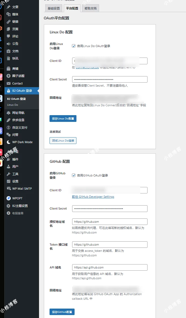The image size is (186, 318).
Task: Toggle 启用Linux Do OAuth登录 checkbox
Action: (74, 46)
